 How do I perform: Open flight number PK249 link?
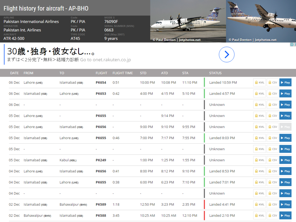(x=101, y=160)
